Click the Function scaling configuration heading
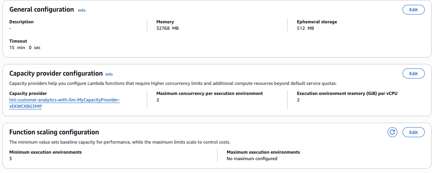 click(54, 132)
